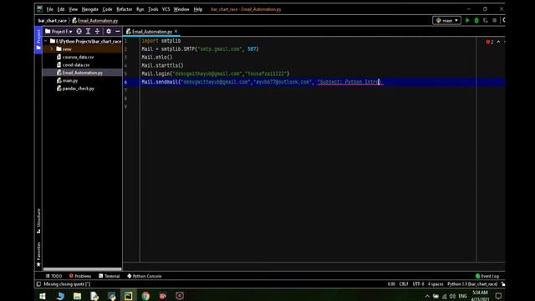Image resolution: width=535 pixels, height=301 pixels.
Task: Change 4 spaces indent setting
Action: click(x=436, y=284)
